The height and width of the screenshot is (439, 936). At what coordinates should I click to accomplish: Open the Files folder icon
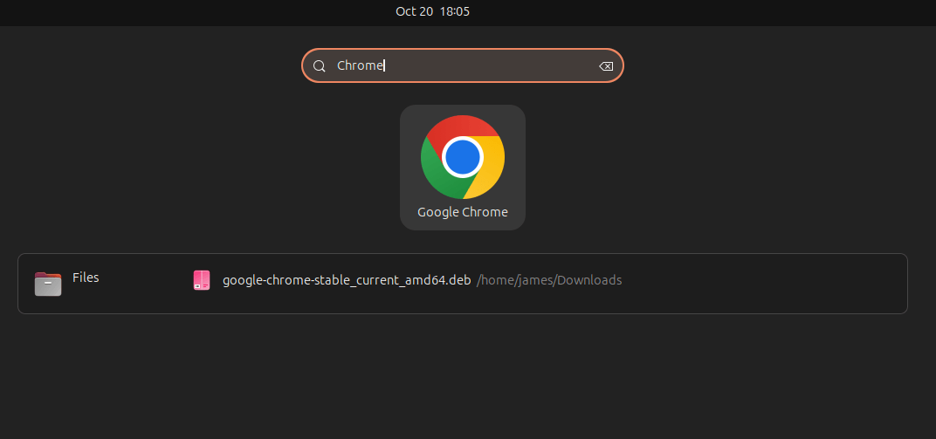[48, 283]
